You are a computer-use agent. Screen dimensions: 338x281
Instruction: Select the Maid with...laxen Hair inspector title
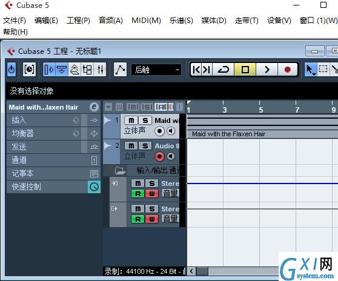click(x=44, y=107)
